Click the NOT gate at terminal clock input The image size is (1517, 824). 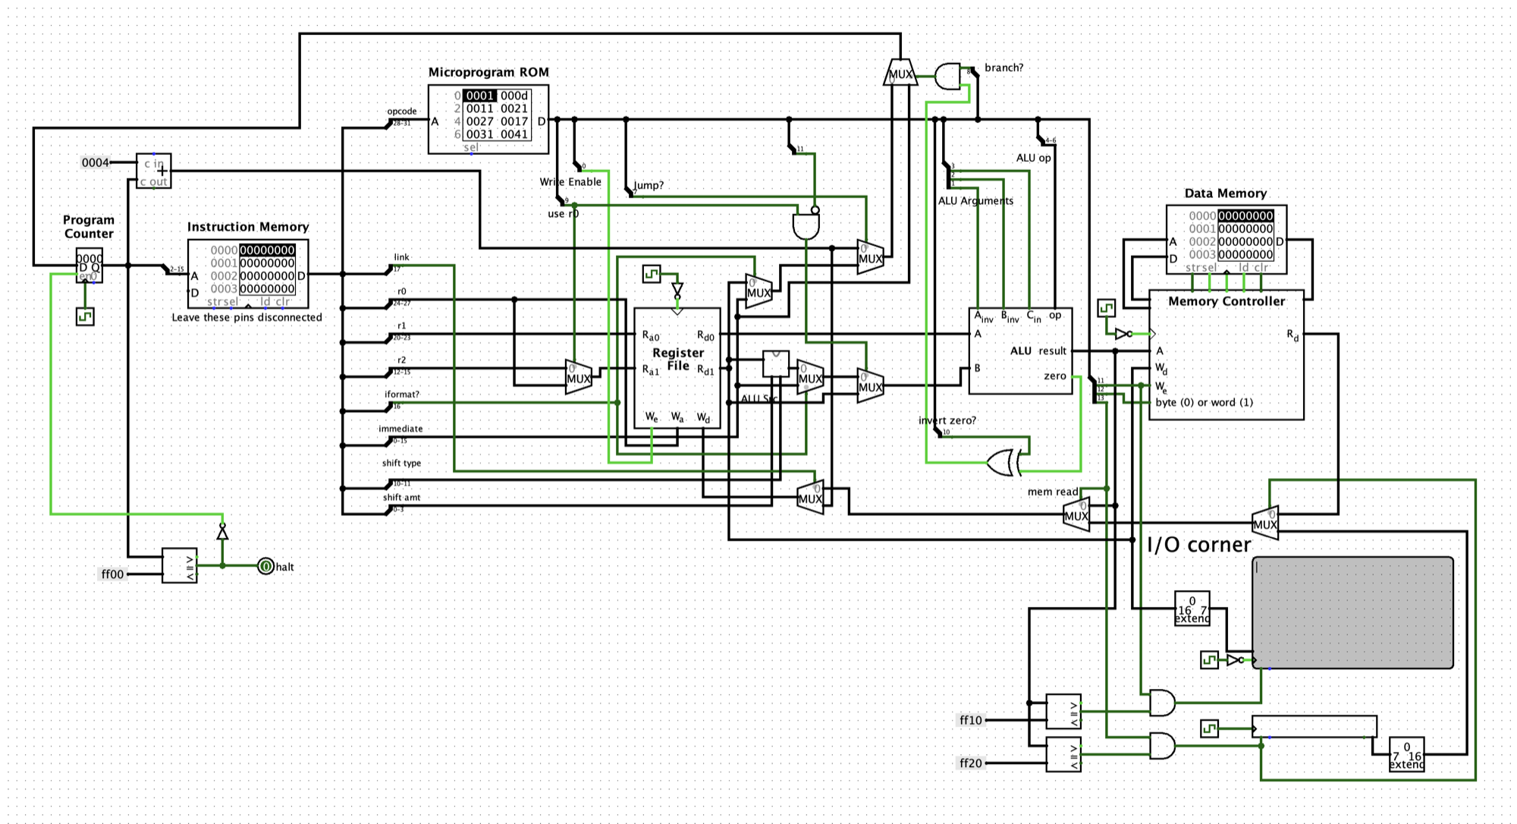[x=1235, y=660]
